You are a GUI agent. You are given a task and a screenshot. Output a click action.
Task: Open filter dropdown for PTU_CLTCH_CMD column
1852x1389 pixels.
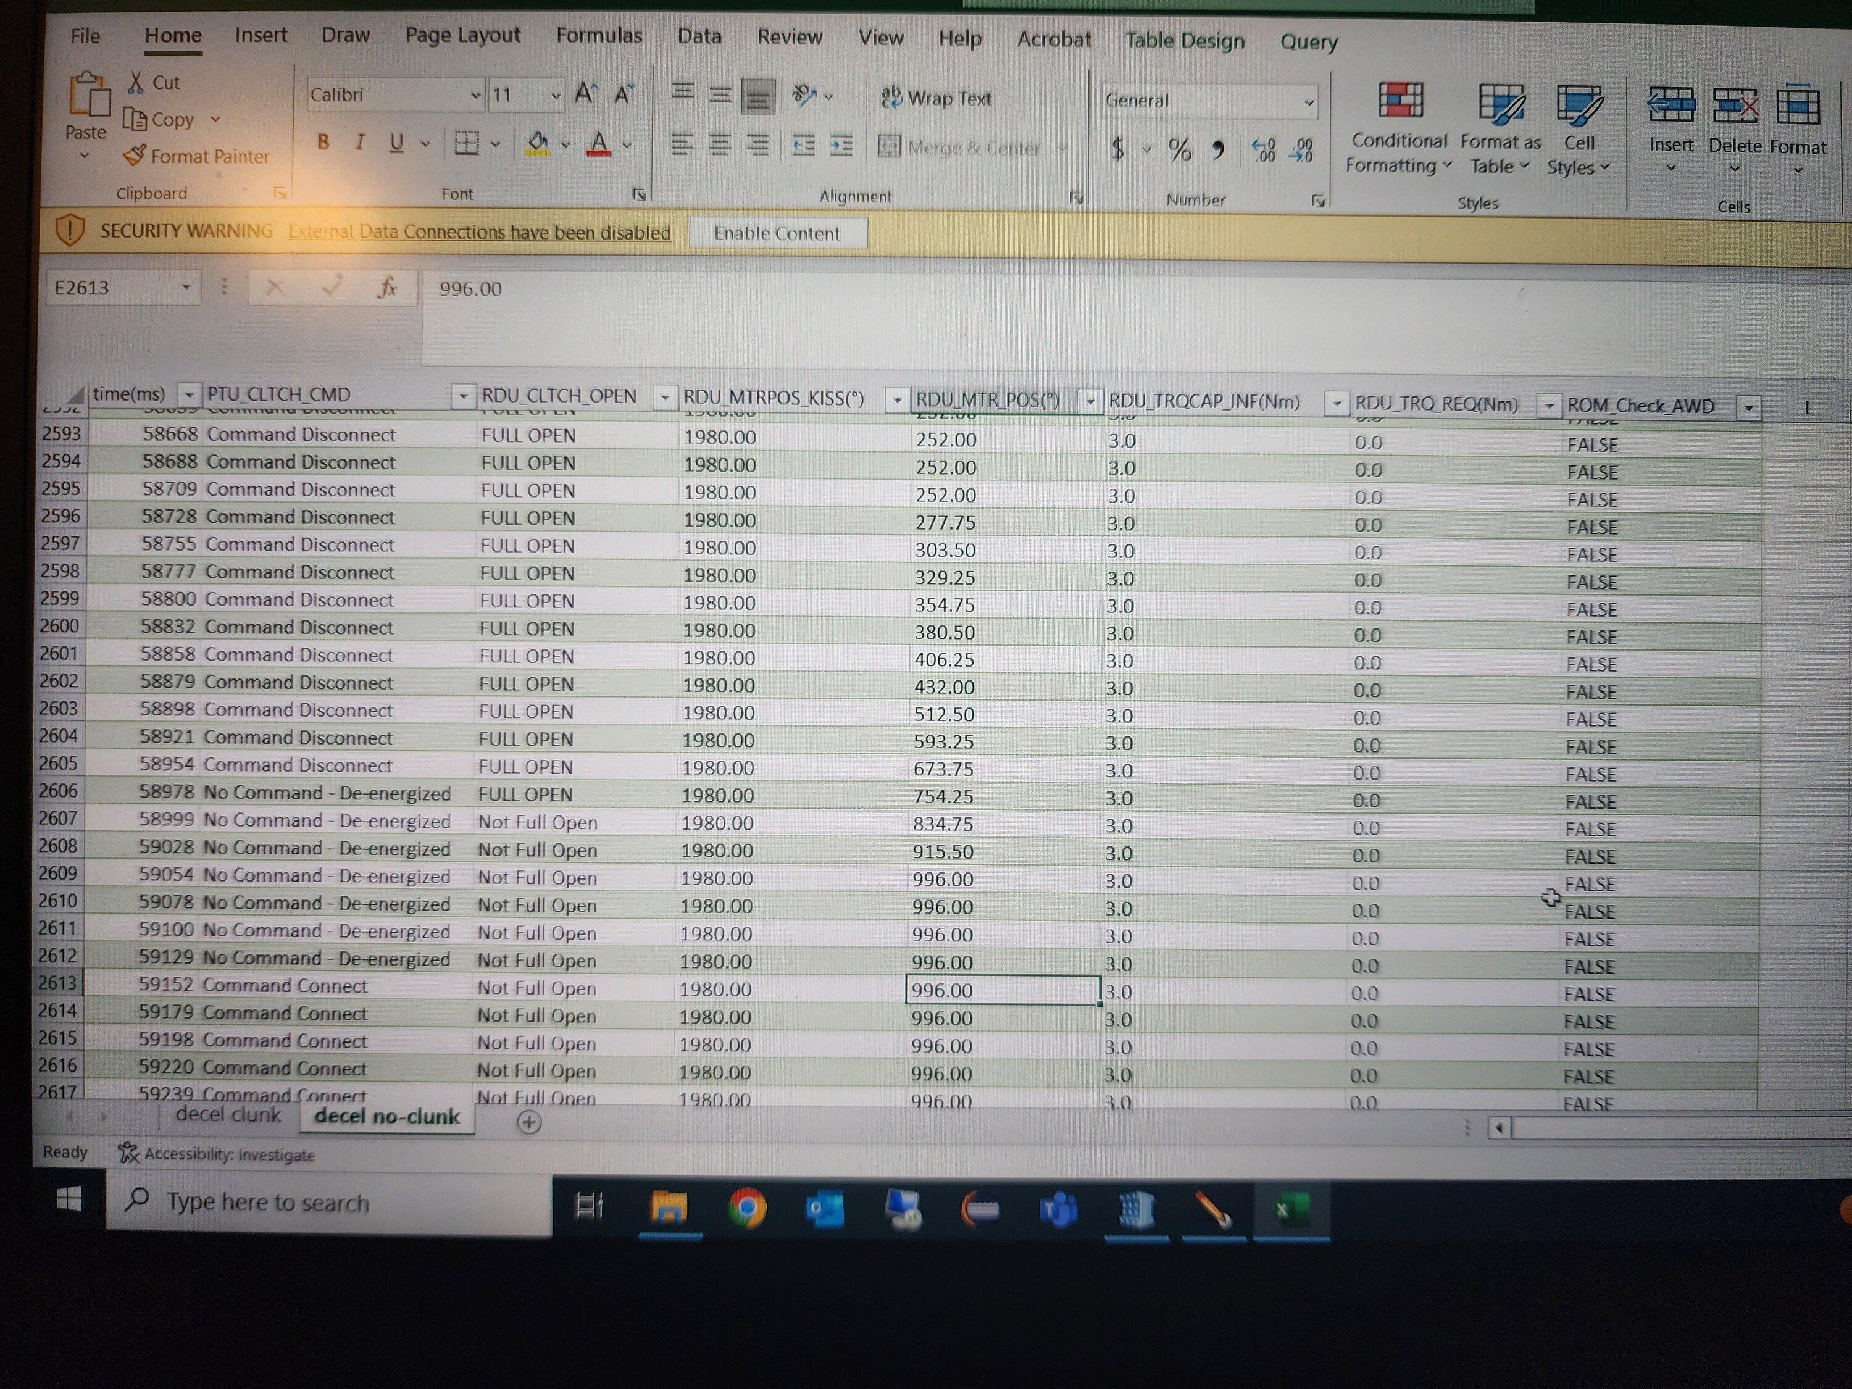pyautogui.click(x=462, y=395)
